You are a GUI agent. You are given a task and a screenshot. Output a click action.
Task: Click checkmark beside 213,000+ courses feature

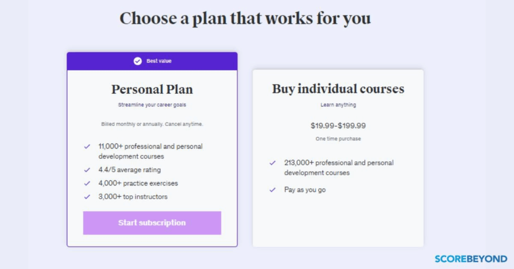pyautogui.click(x=273, y=163)
